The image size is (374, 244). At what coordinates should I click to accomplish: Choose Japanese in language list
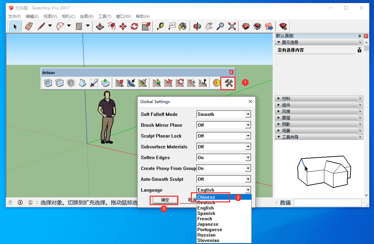(x=224, y=224)
